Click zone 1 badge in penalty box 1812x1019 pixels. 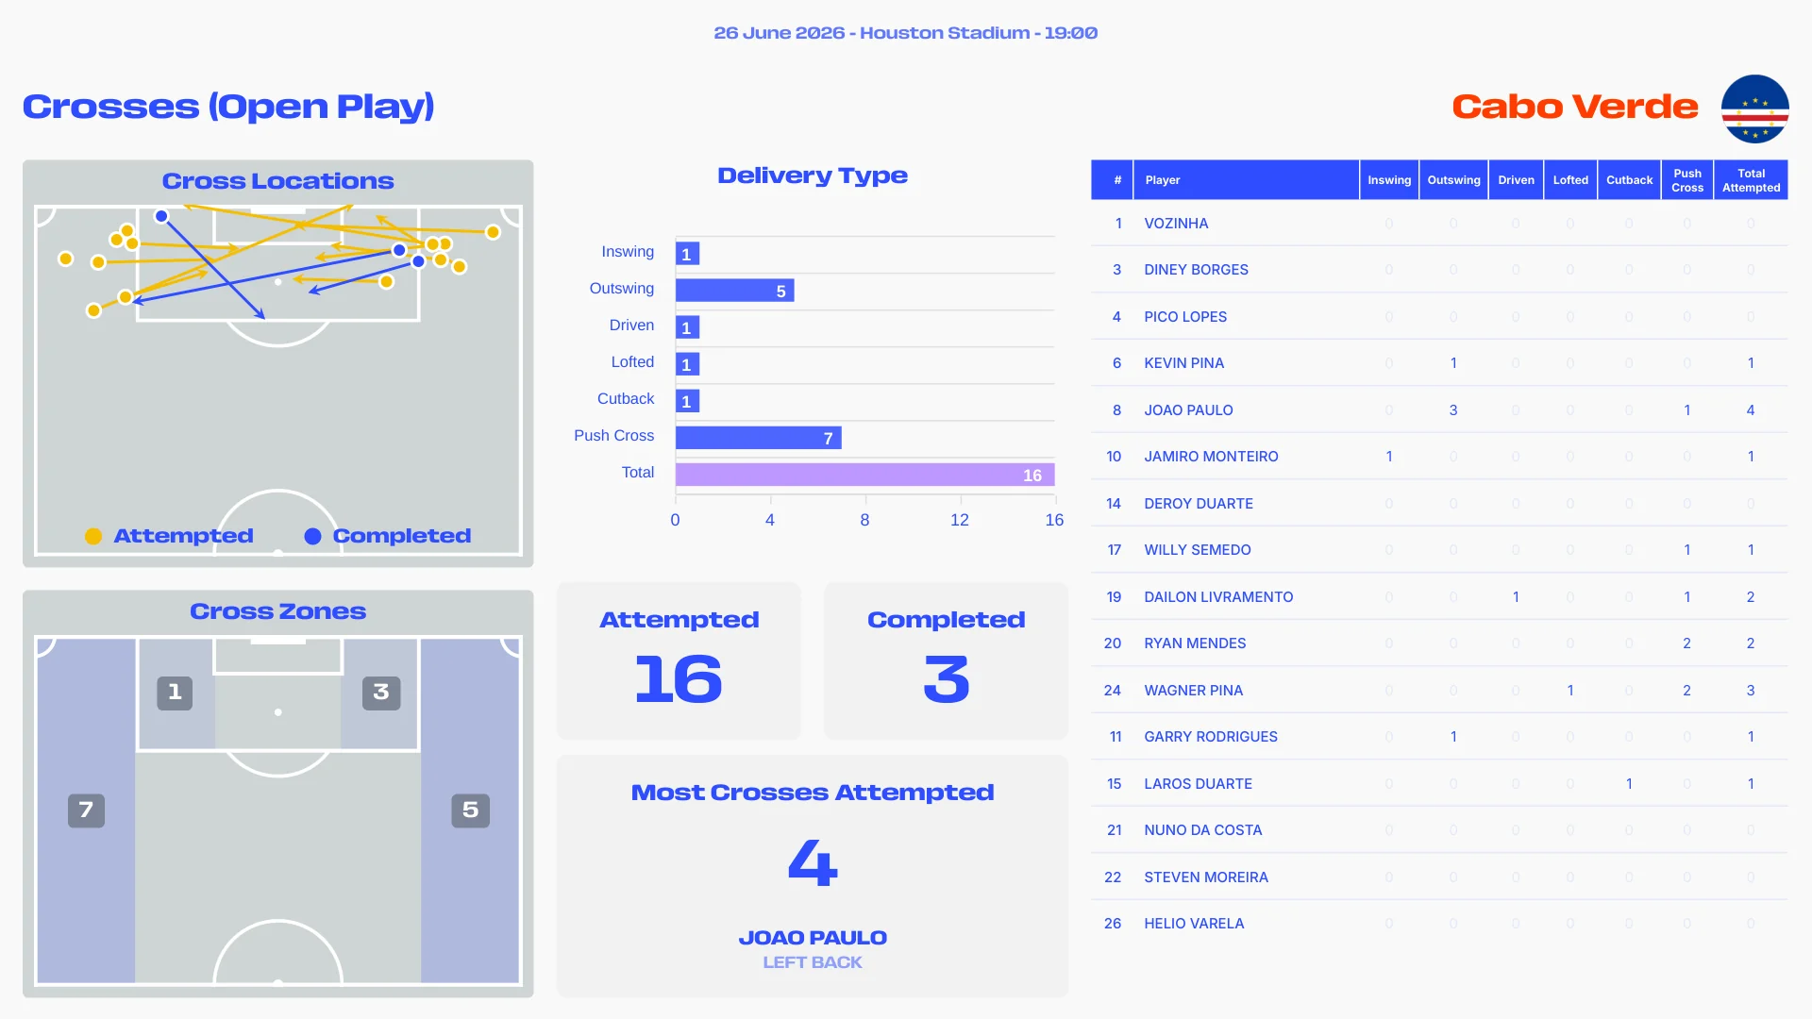[175, 693]
